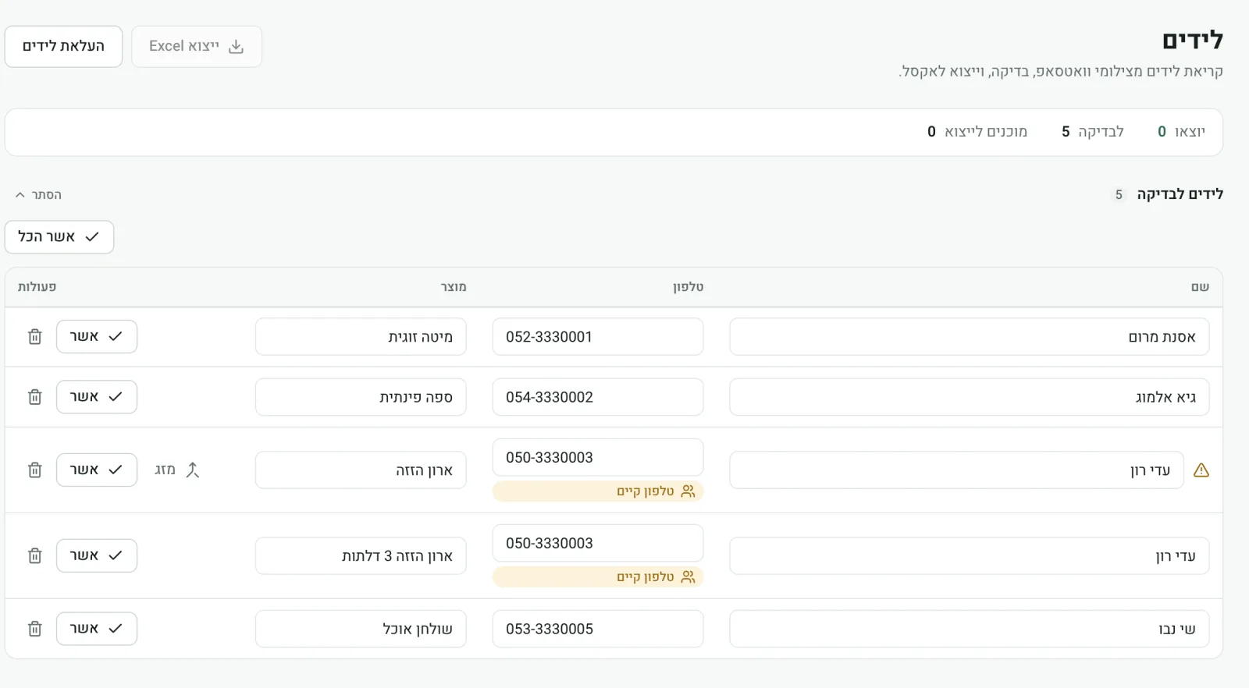Edit phone field 052-3330001
The width and height of the screenshot is (1249, 688).
598,337
